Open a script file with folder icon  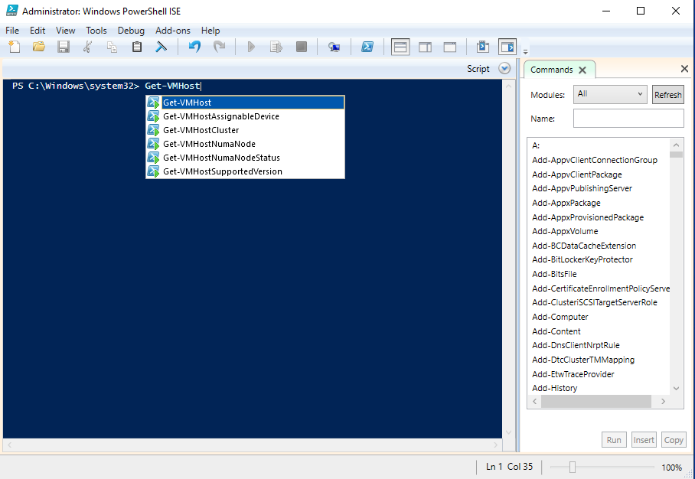point(39,47)
